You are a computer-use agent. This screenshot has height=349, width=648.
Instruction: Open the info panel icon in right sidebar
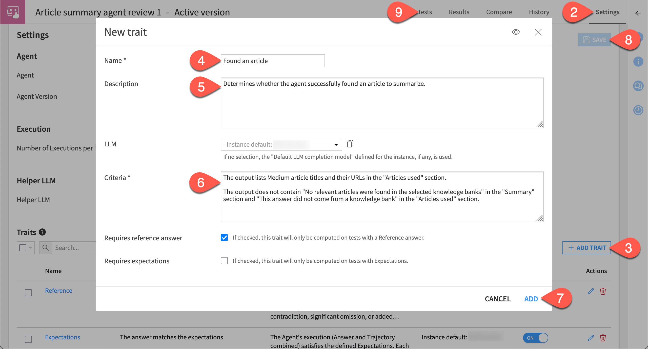coord(638,62)
